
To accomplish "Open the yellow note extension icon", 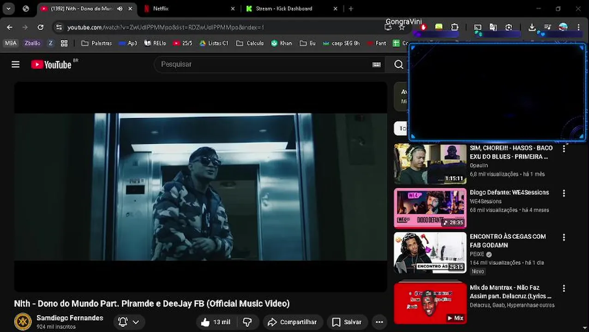I will click(439, 27).
